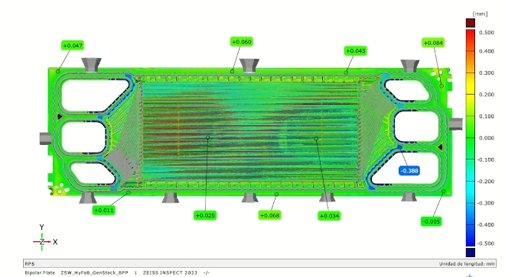
Task: Click the dark blue bottom legend swatch
Action: (x=471, y=253)
